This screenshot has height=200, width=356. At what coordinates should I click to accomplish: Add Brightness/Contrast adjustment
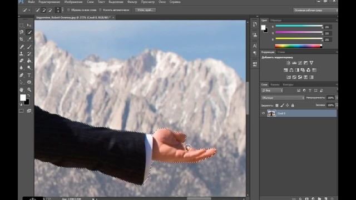(x=288, y=63)
